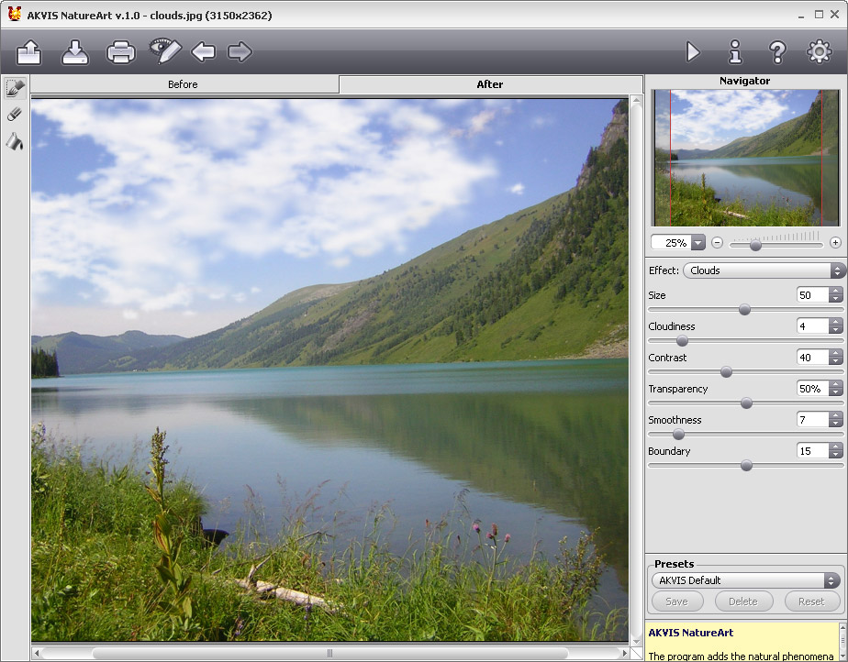This screenshot has height=662, width=848.
Task: Open the Effect dropdown showing Clouds
Action: coord(764,270)
